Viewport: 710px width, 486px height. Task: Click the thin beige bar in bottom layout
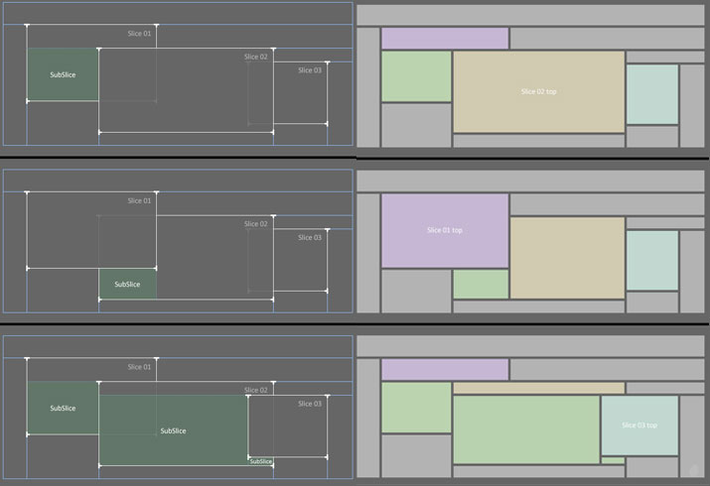coord(538,388)
